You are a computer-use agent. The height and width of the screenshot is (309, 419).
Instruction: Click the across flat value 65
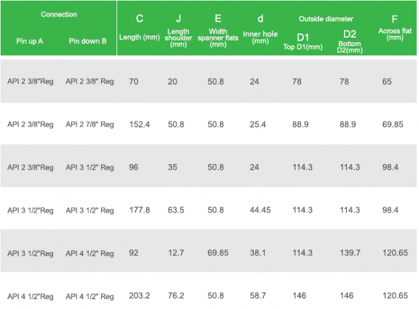coord(386,81)
